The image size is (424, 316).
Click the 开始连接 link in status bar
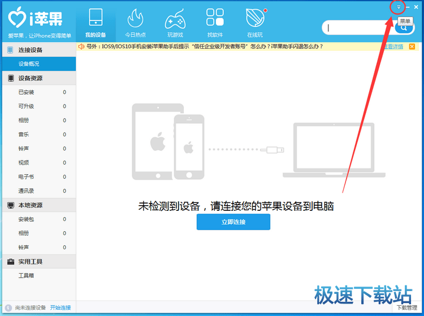click(x=60, y=308)
